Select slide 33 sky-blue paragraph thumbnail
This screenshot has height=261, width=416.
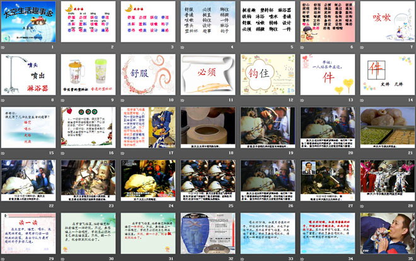[x=268, y=233]
